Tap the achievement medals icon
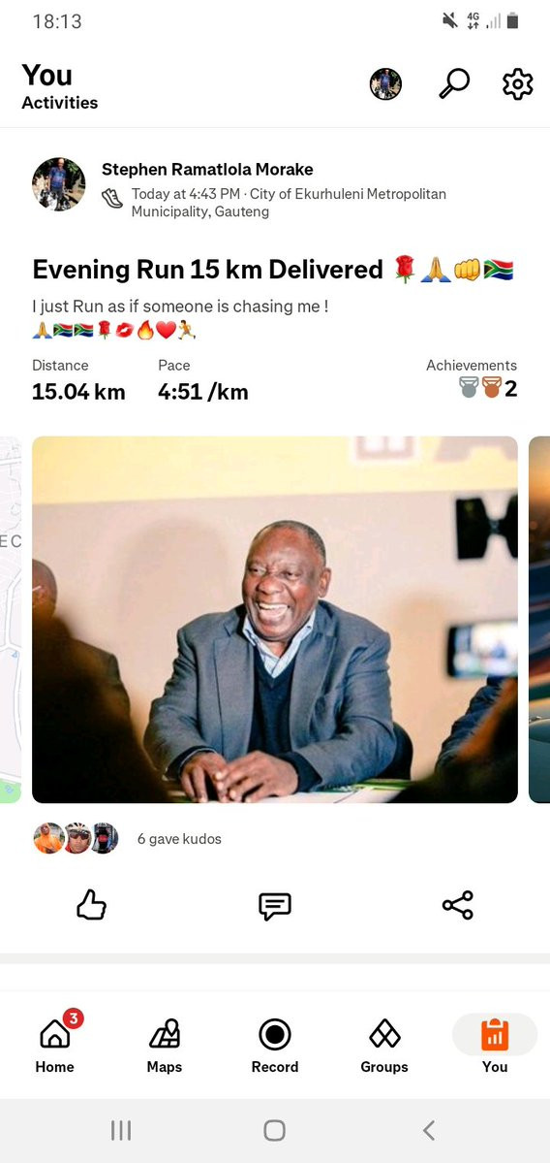 tap(480, 387)
